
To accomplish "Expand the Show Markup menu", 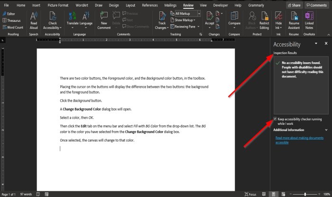I will coord(186,20).
